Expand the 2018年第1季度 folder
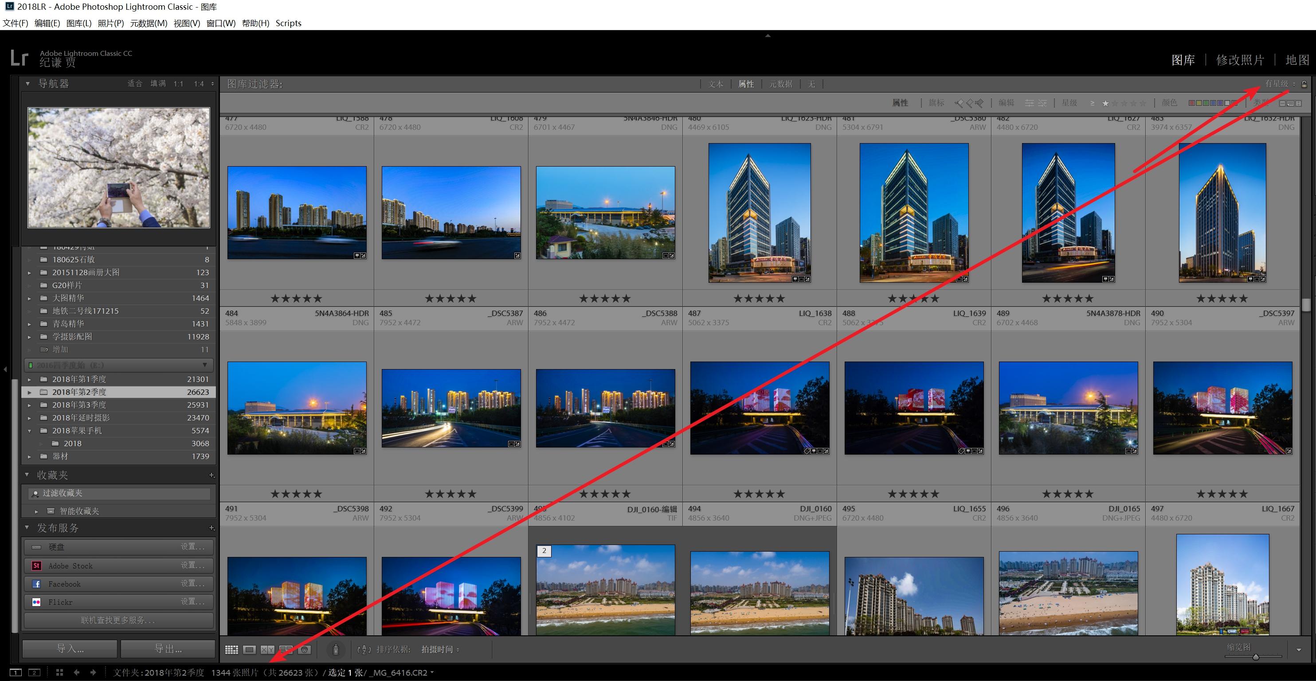Image resolution: width=1316 pixels, height=681 pixels. click(x=30, y=379)
